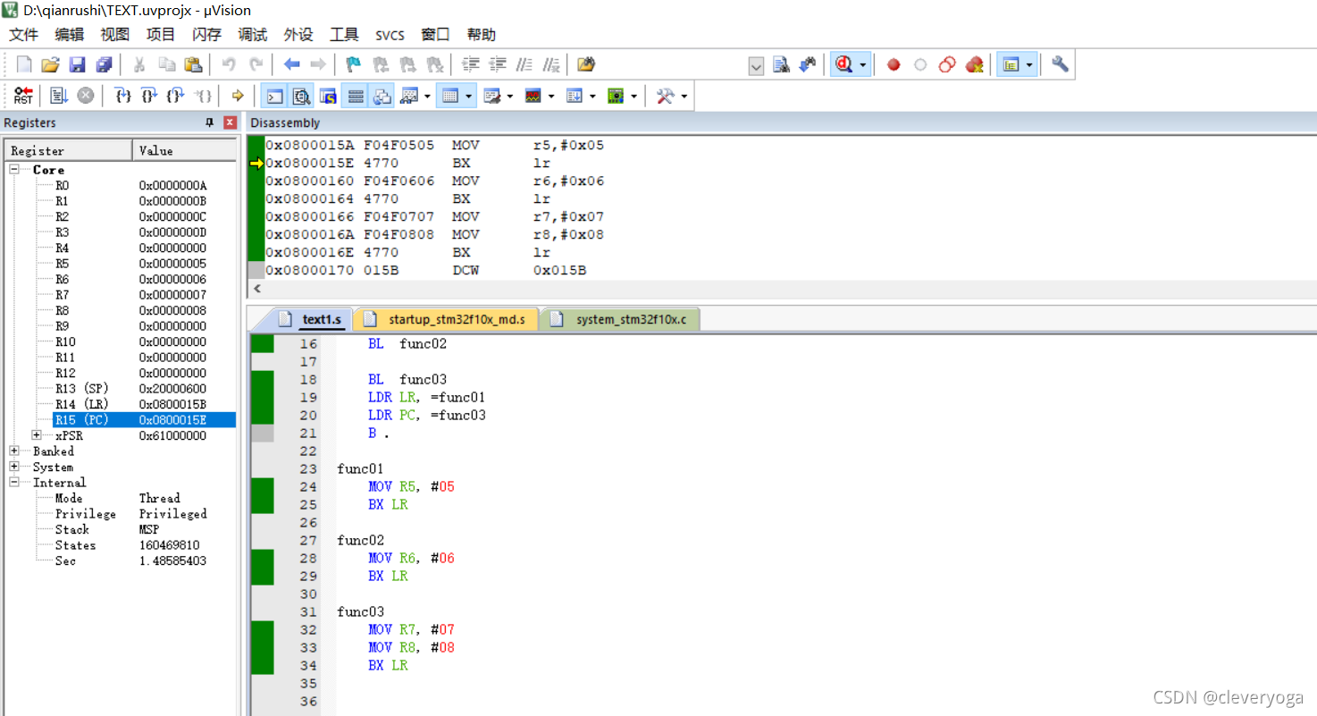1317x716 pixels.
Task: Toggle Command window display
Action: tap(274, 96)
